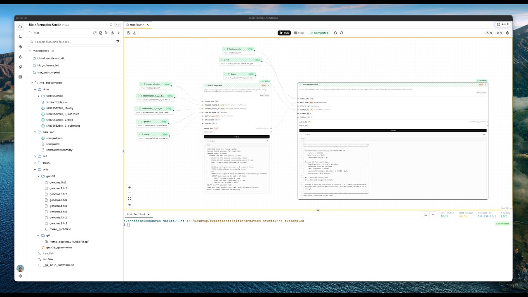Collapse the Workspaces section
528x297 pixels.
coord(31,51)
